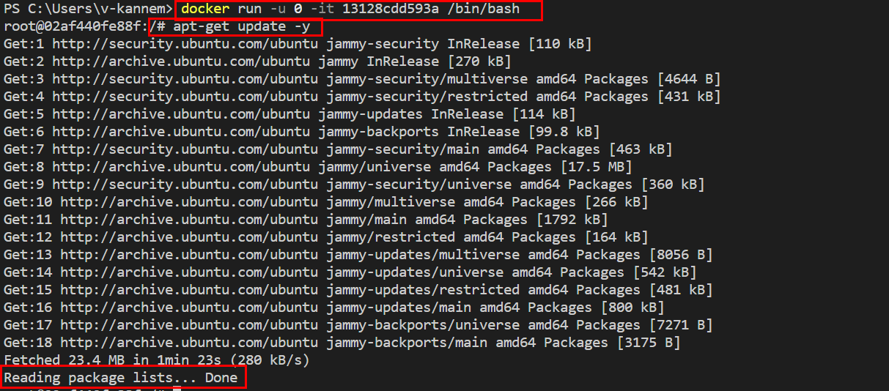
Task: Click the Get:18 jammy-backports/main line
Action: [x=342, y=343]
